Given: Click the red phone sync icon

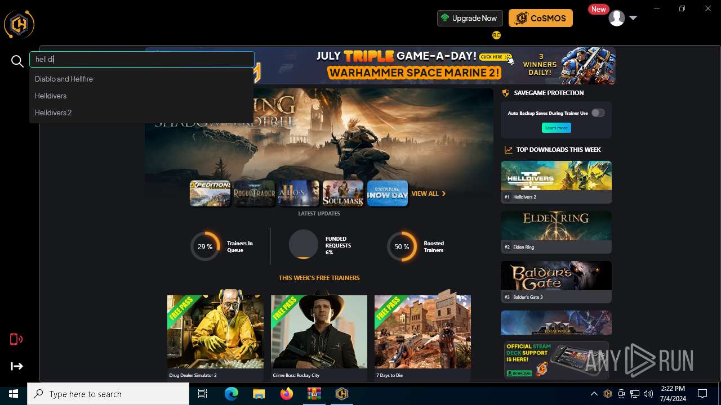Looking at the screenshot, I should point(16,339).
